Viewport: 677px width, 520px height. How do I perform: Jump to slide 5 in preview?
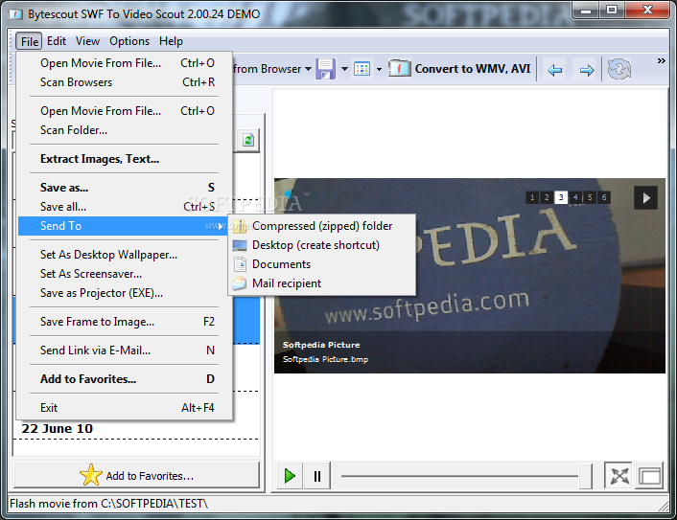590,197
